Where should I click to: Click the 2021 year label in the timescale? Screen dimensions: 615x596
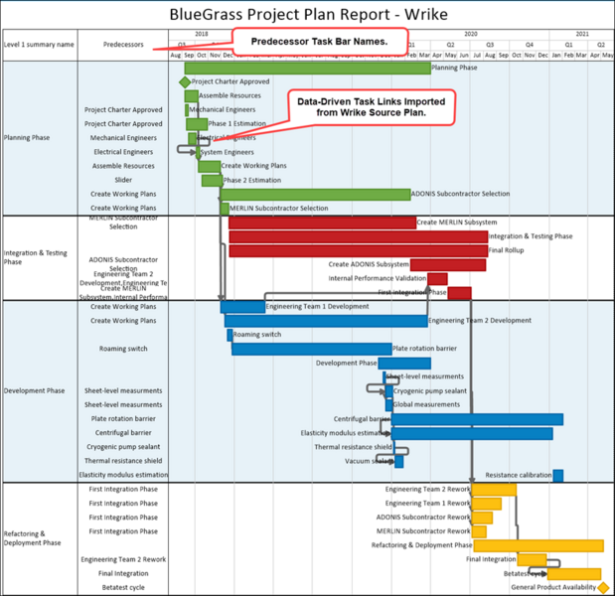point(582,34)
